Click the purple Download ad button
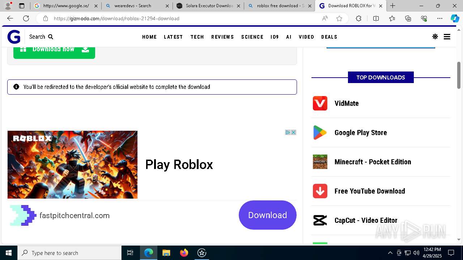The width and height of the screenshot is (463, 260). 268,215
